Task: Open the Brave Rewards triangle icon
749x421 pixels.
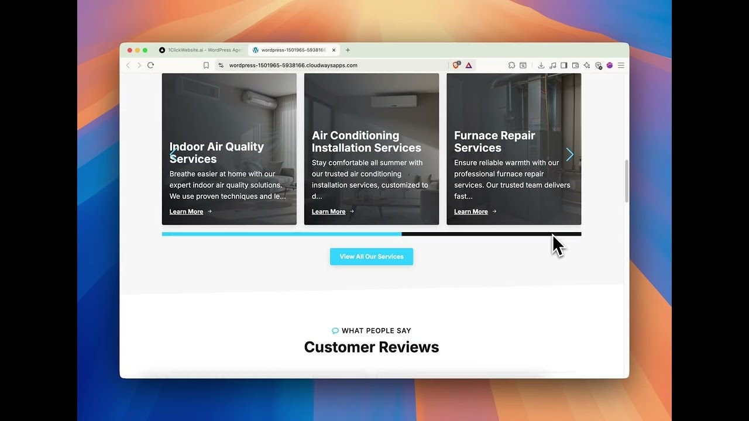Action: pyautogui.click(x=468, y=65)
